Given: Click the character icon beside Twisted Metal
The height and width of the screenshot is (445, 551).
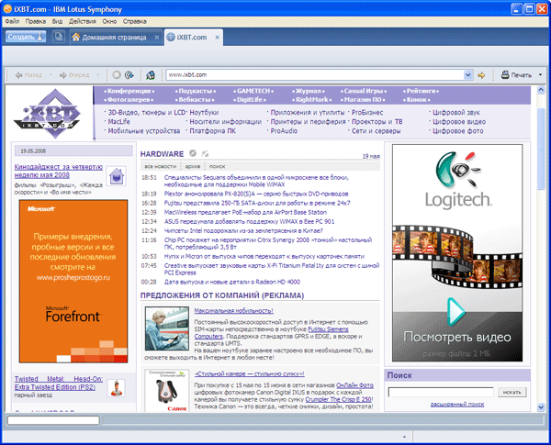Looking at the screenshot, I should pos(116,388).
